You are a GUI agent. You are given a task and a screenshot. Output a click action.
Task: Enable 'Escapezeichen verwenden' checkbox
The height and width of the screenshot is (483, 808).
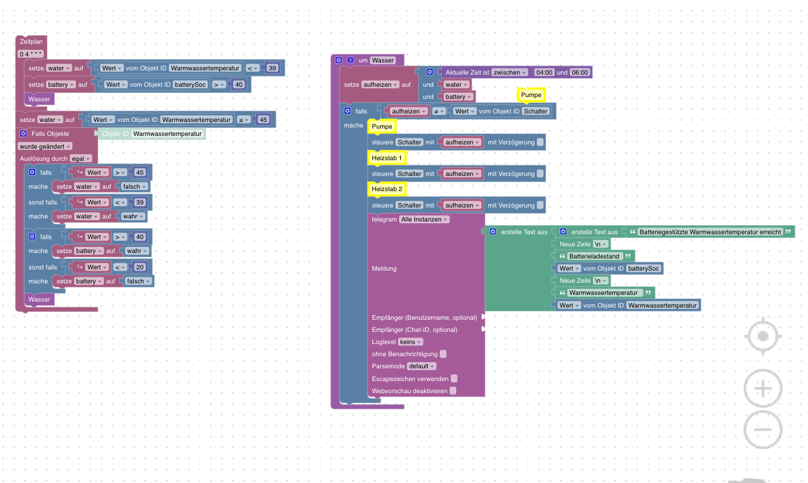coord(454,379)
